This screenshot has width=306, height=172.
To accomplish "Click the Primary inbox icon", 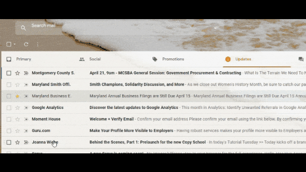I will 9,59.
